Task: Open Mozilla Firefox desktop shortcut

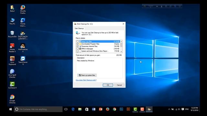Action: point(23,10)
